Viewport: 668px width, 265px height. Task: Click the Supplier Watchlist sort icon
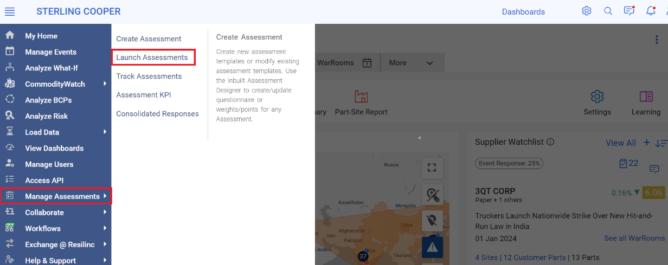(661, 143)
